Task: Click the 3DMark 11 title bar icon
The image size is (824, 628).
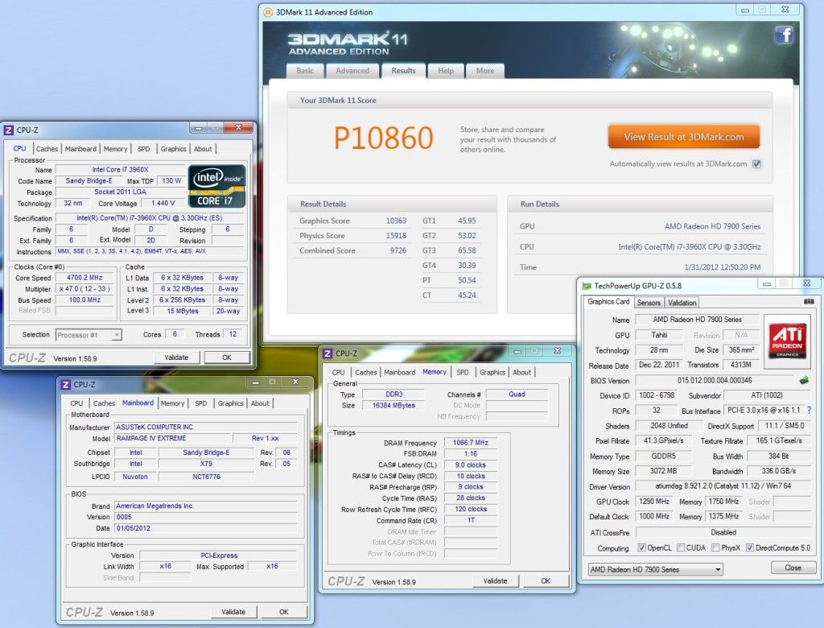Action: click(x=268, y=12)
